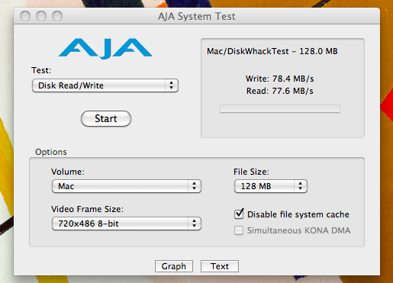Viewport: 393px width, 283px height.
Task: Close the AJA System Test window
Action: click(x=25, y=16)
